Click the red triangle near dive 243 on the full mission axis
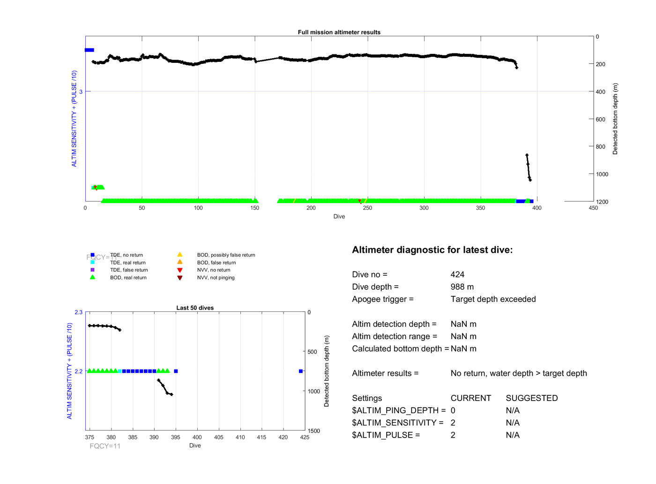The width and height of the screenshot is (656, 484). 360,201
